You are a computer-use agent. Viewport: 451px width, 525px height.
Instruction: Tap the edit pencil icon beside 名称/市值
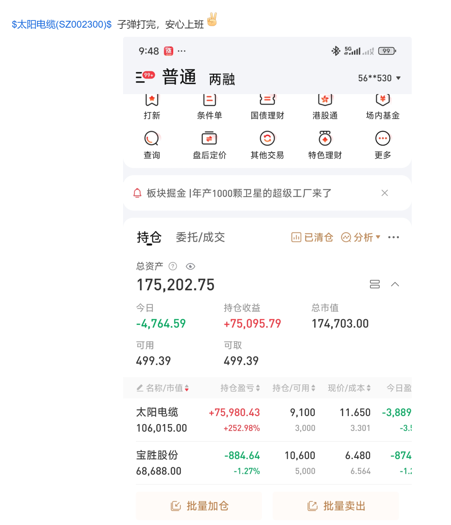click(x=140, y=388)
